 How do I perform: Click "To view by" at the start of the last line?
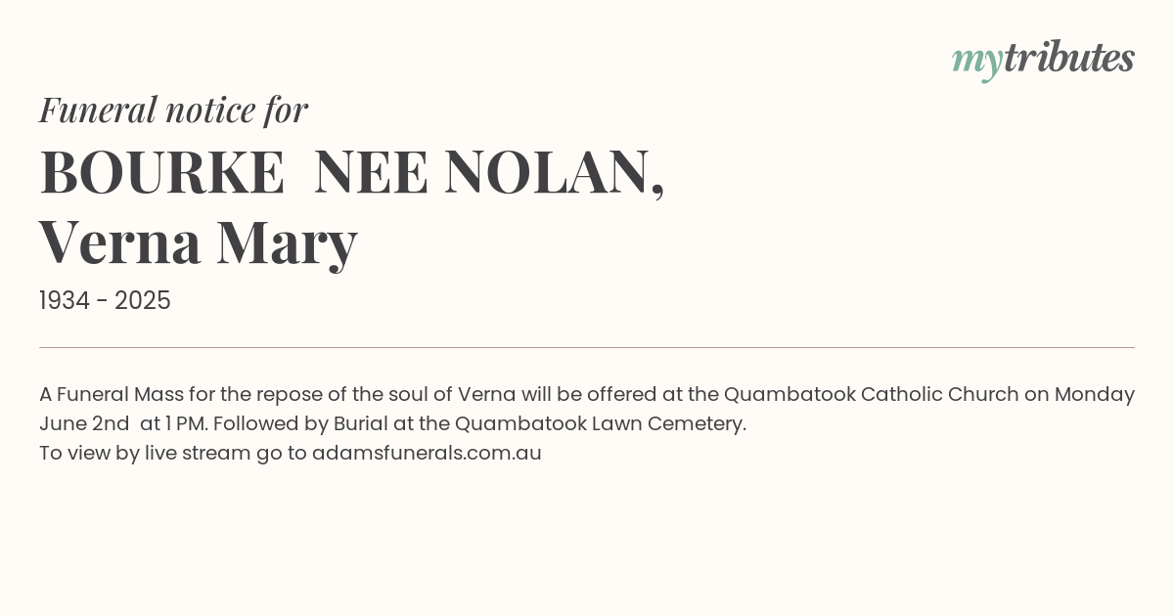click(x=89, y=454)
